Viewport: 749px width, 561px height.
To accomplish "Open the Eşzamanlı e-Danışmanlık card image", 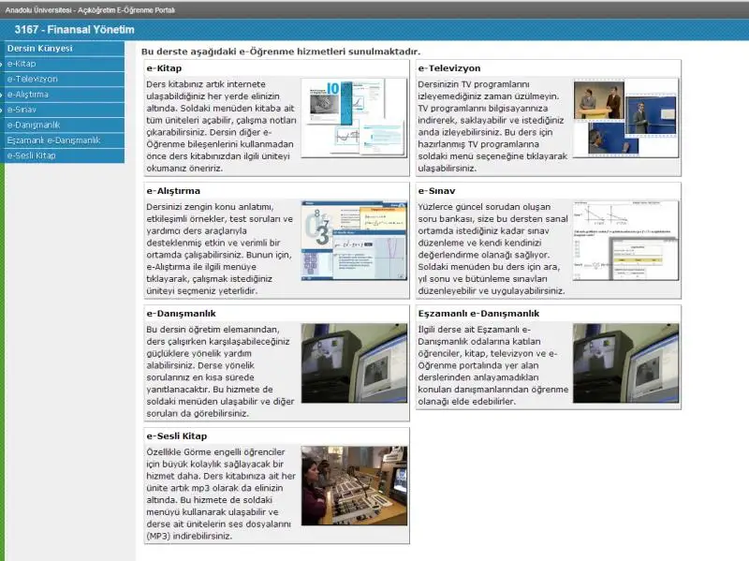I will (x=625, y=362).
